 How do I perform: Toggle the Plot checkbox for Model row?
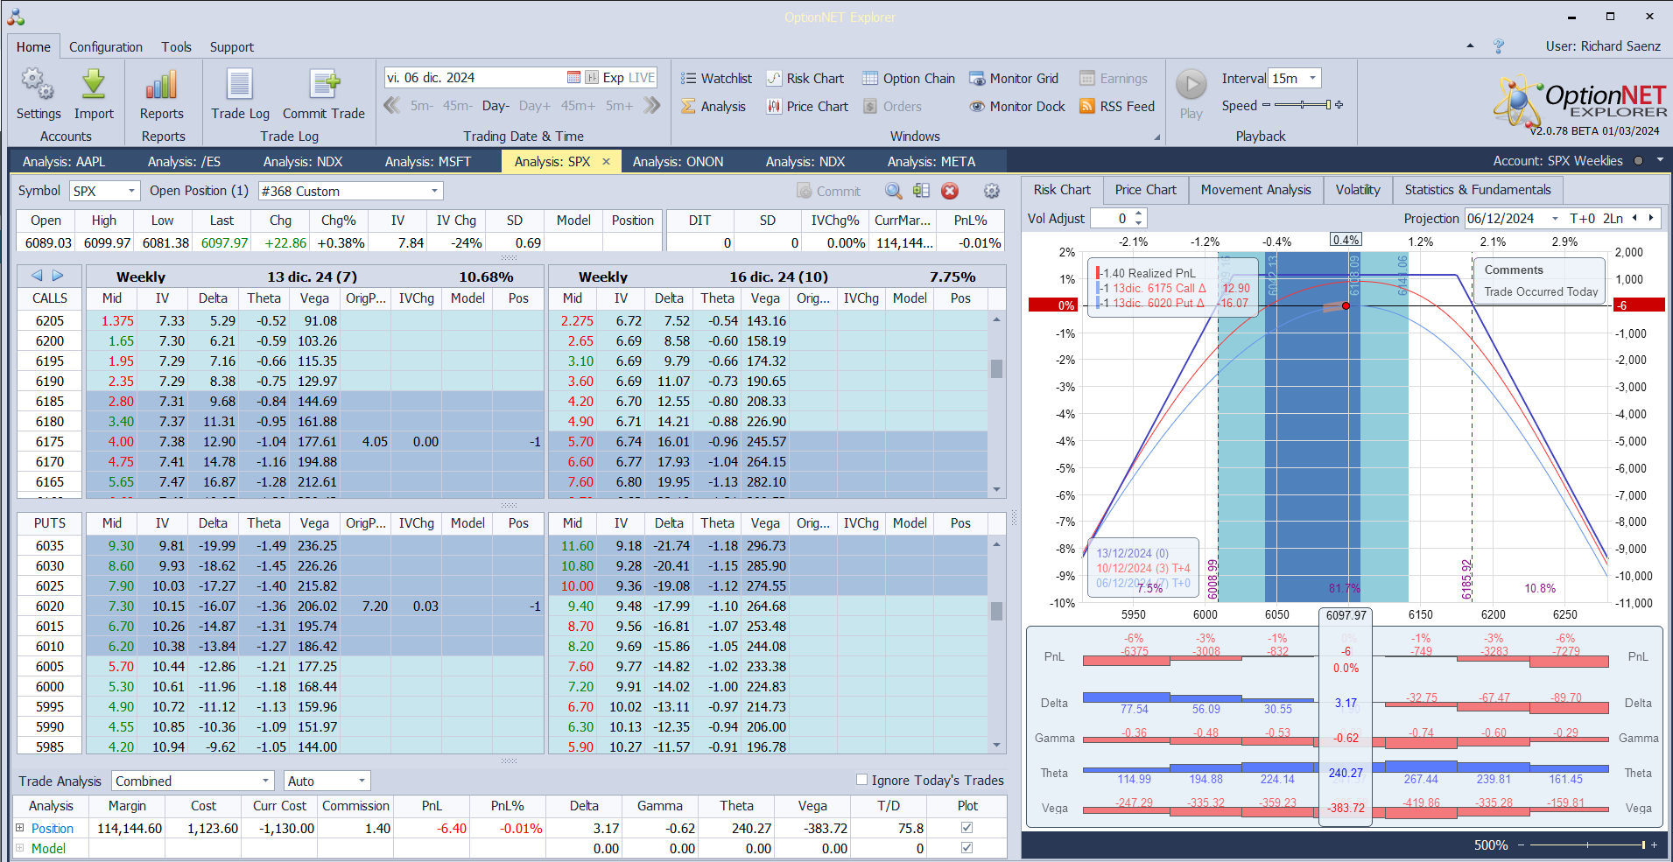967,848
